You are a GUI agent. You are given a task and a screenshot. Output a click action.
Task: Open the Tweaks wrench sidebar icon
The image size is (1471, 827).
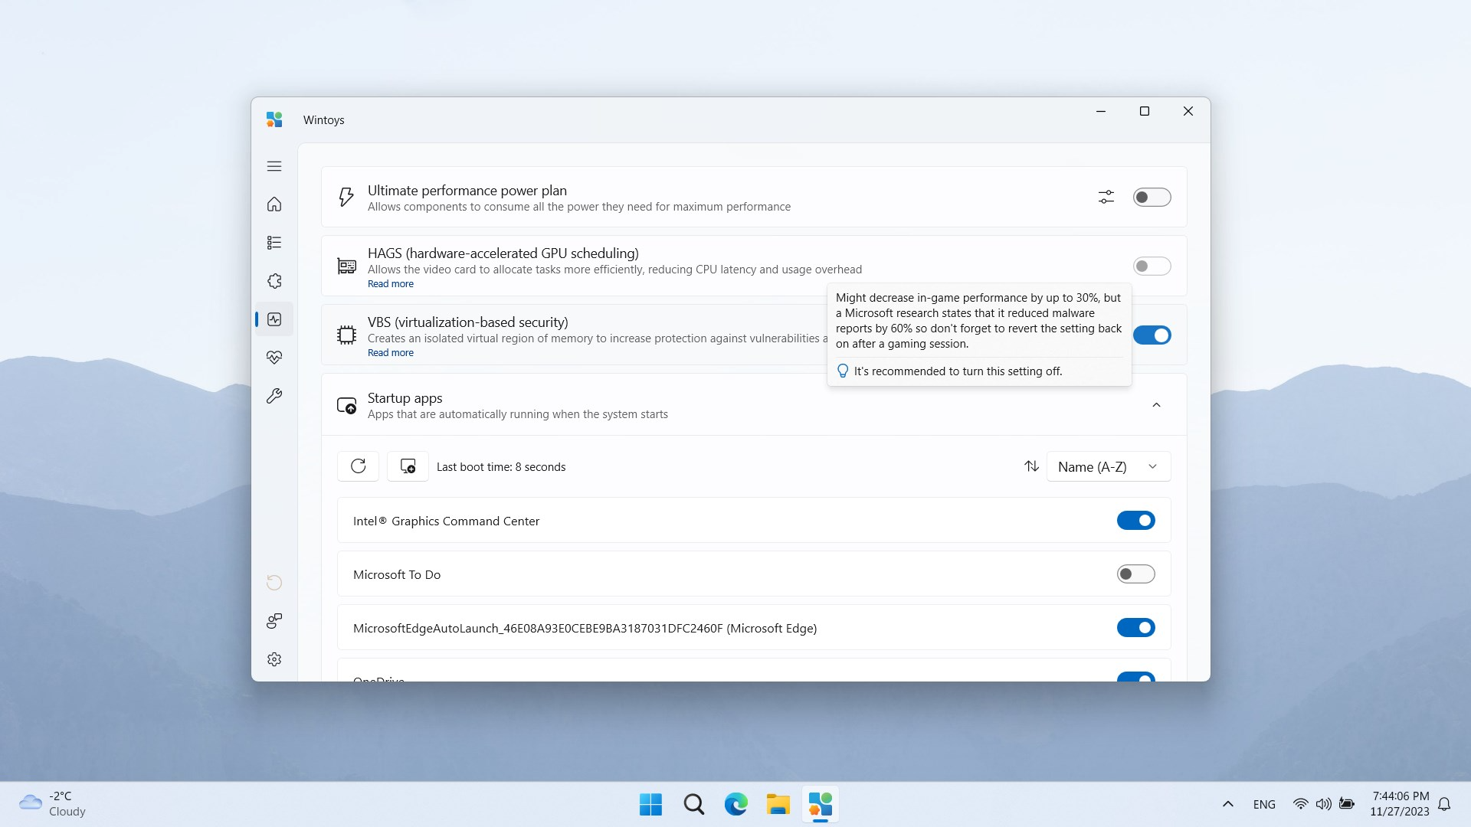(274, 396)
